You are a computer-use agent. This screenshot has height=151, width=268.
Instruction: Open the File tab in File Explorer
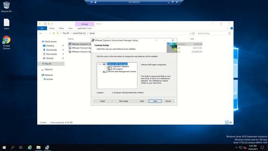(42, 28)
